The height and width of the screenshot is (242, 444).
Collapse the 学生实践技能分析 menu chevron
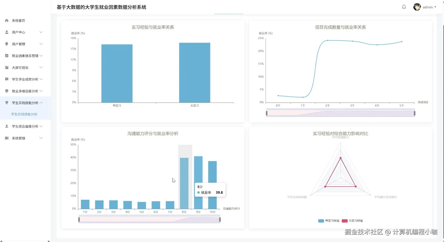[x=41, y=103]
